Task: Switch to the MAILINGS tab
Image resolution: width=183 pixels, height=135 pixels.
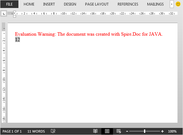Action: [155, 4]
